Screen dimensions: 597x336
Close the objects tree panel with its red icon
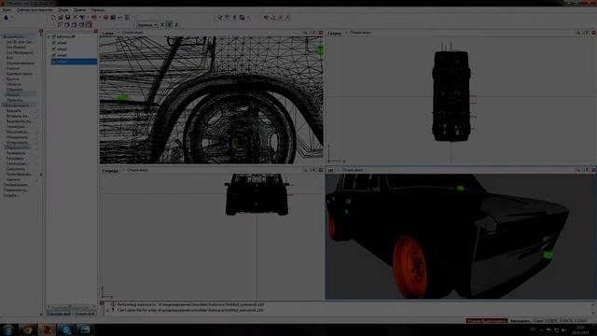(95, 31)
